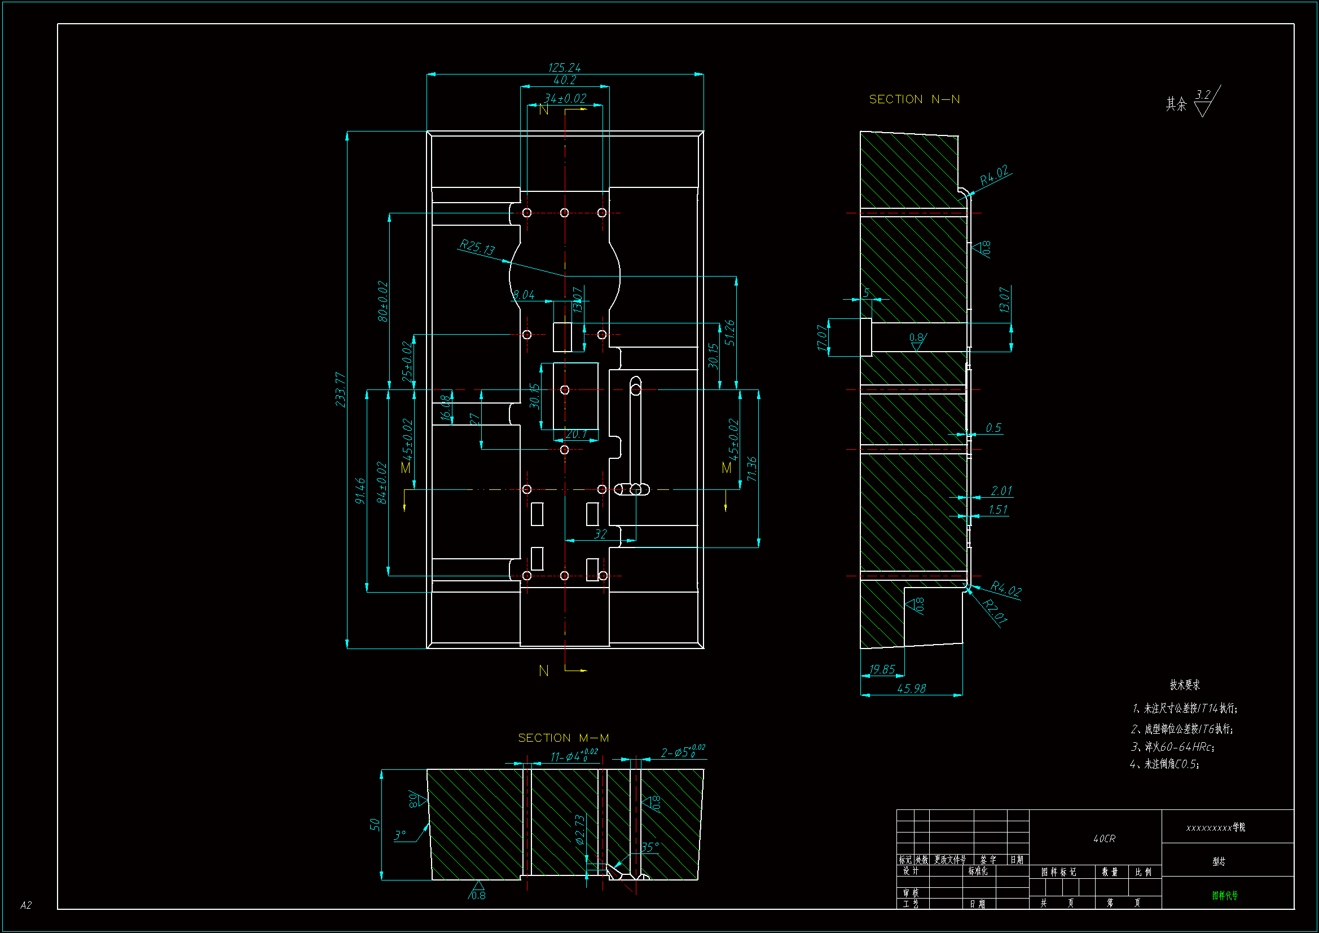1319x933 pixels.
Task: Select the R2.01 radius callout in Section N-N
Action: 995,612
